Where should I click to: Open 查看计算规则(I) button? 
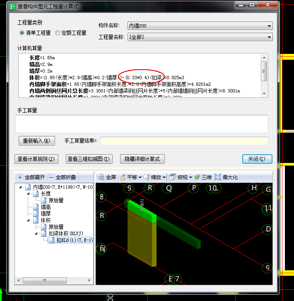pos(36,159)
